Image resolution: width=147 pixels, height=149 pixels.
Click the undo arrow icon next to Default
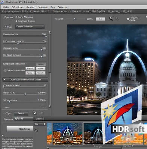pyautogui.click(x=35, y=113)
